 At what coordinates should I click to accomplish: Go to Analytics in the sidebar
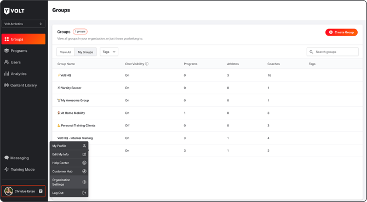(23, 74)
